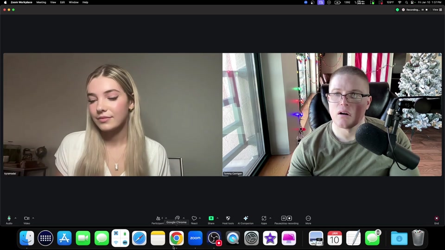The image size is (445, 250).
Task: Pause the recording in the bottom toolbar
Action: coord(284,218)
